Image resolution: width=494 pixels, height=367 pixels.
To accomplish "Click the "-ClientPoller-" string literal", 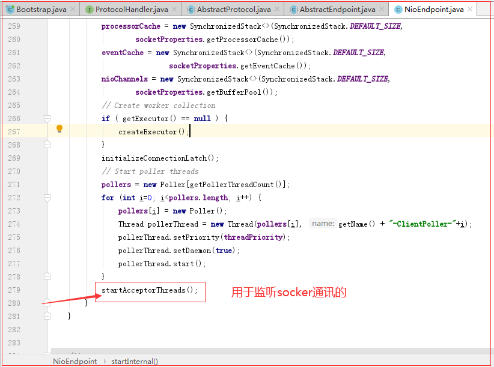I will [422, 224].
